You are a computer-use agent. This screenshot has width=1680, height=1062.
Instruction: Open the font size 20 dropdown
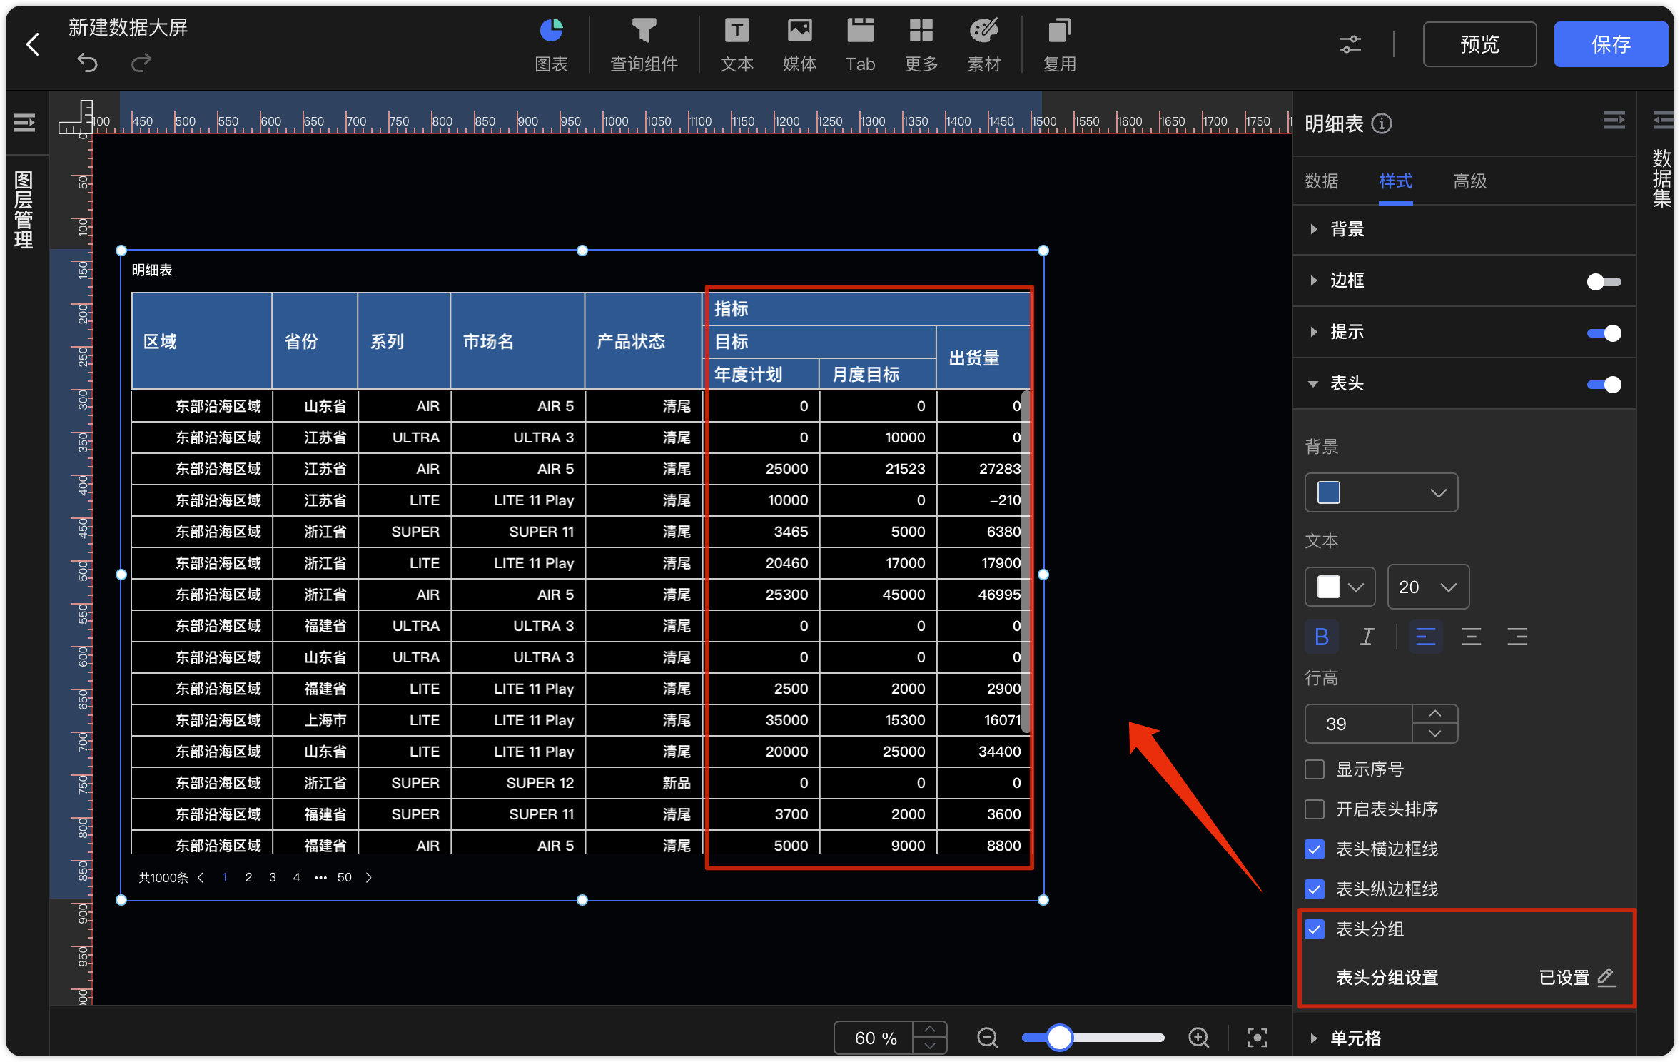pyautogui.click(x=1428, y=587)
